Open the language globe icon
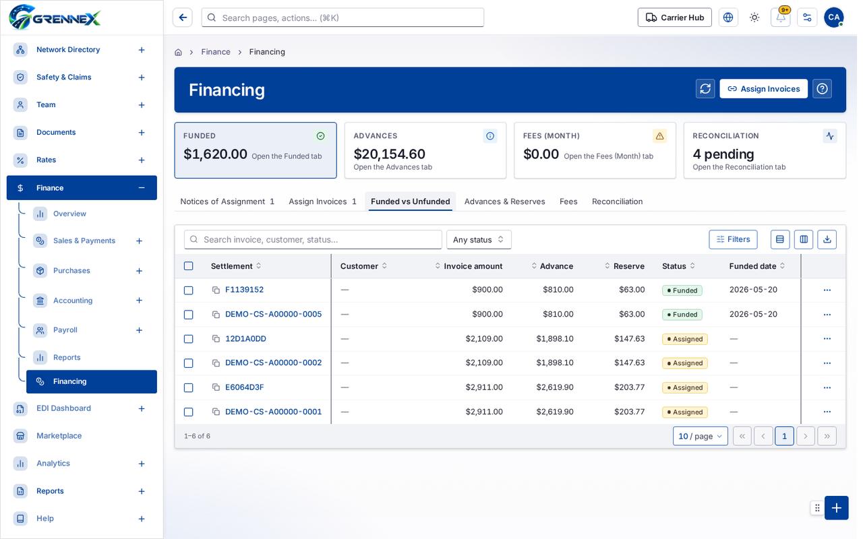 click(x=728, y=18)
